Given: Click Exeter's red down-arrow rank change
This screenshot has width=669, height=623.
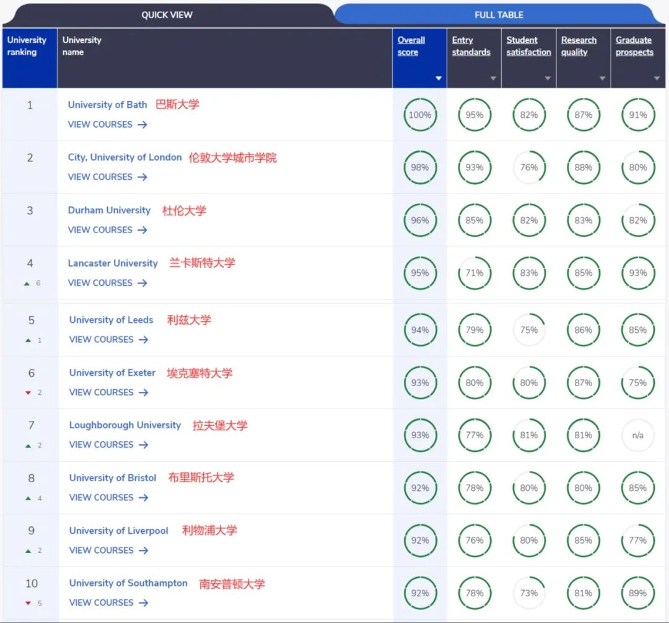Looking at the screenshot, I should point(28,393).
